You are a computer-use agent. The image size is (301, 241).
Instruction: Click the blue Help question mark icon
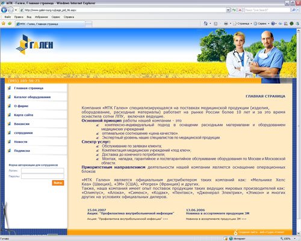273,23
